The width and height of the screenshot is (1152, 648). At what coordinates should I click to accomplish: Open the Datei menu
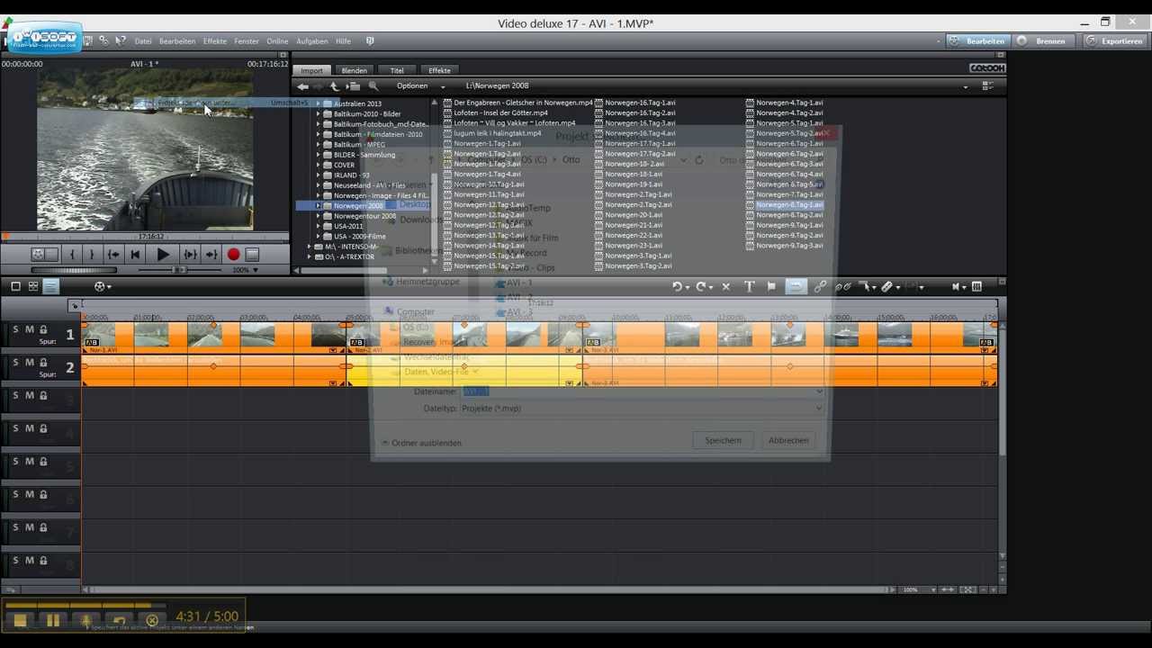143,41
